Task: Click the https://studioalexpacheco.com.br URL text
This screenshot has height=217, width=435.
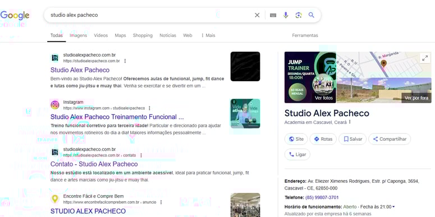Action: [91, 61]
